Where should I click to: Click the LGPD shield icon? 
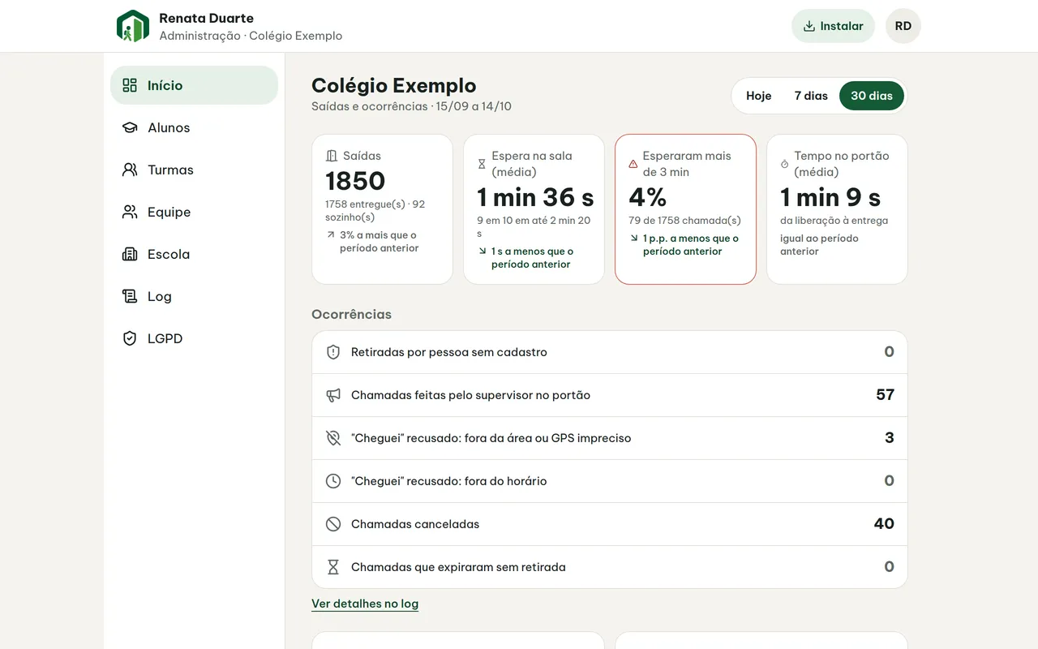click(130, 338)
